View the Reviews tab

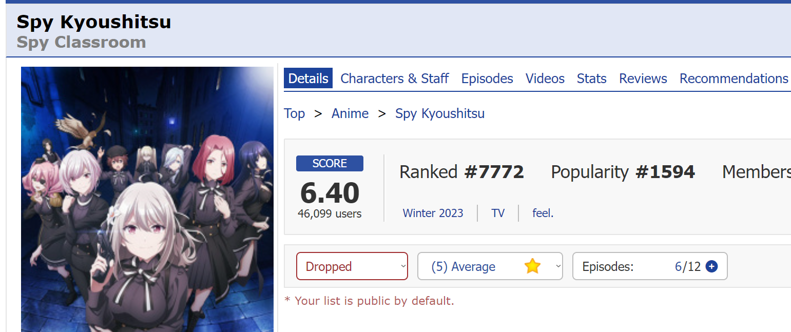pyautogui.click(x=643, y=79)
